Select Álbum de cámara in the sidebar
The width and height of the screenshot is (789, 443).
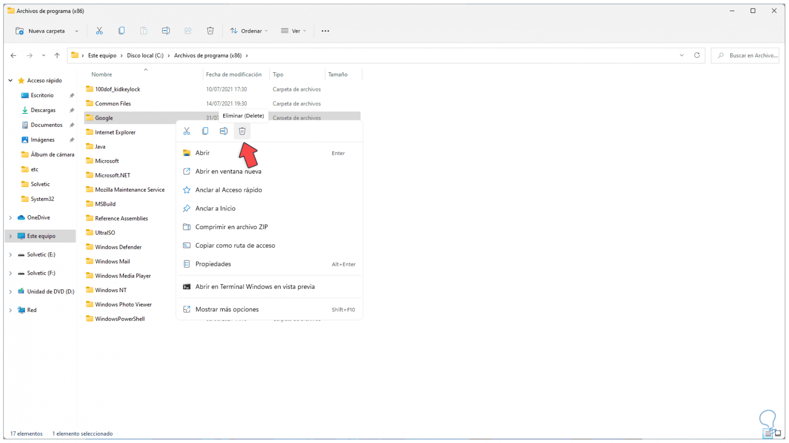(53, 155)
